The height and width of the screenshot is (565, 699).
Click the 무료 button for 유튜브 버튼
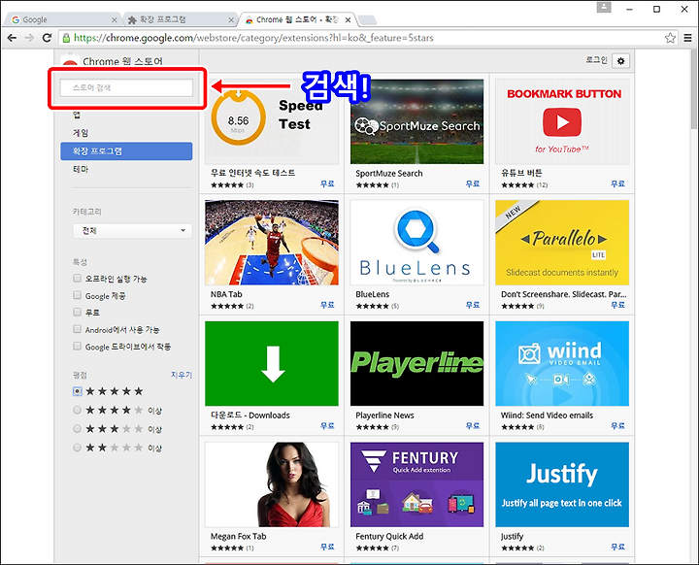pos(617,183)
